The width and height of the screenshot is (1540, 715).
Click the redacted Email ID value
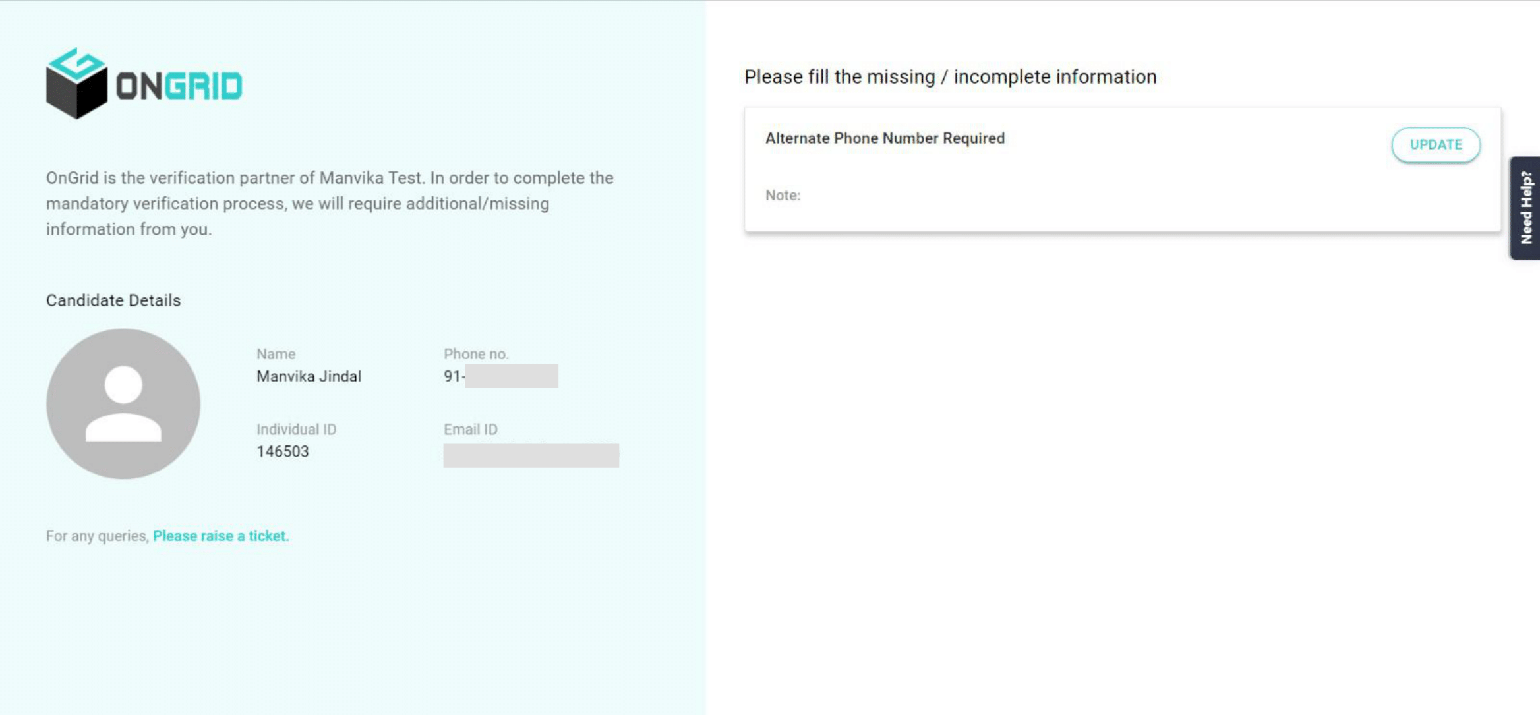[531, 455]
